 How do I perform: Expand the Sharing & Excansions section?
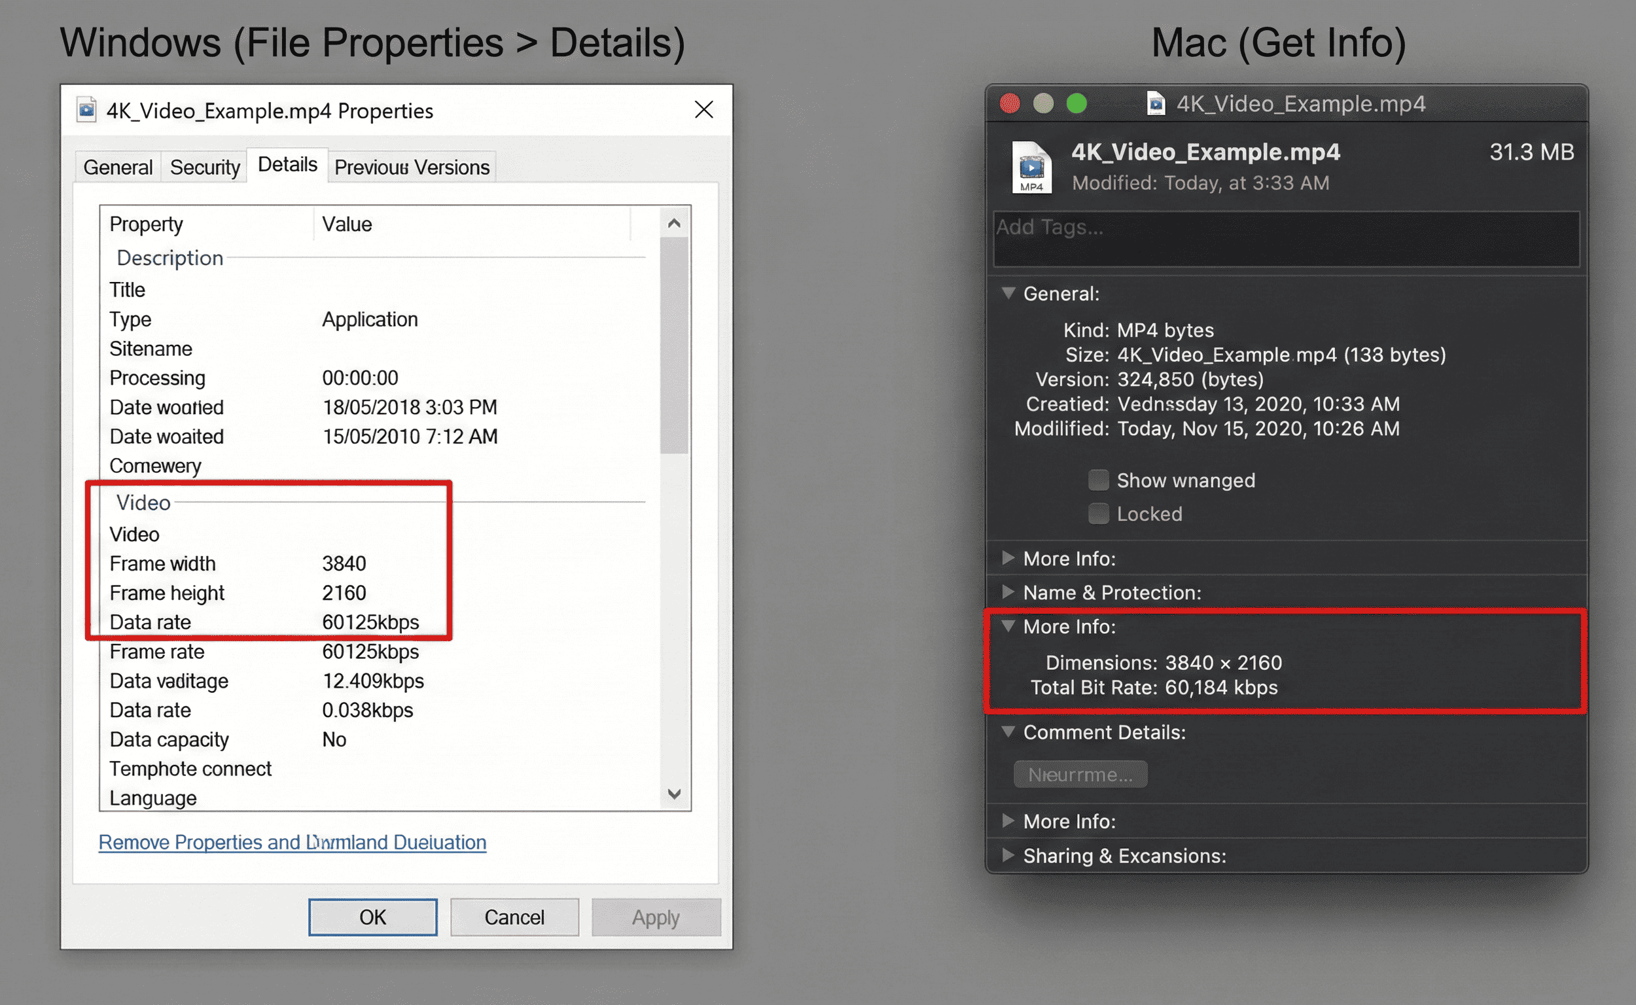point(1009,856)
